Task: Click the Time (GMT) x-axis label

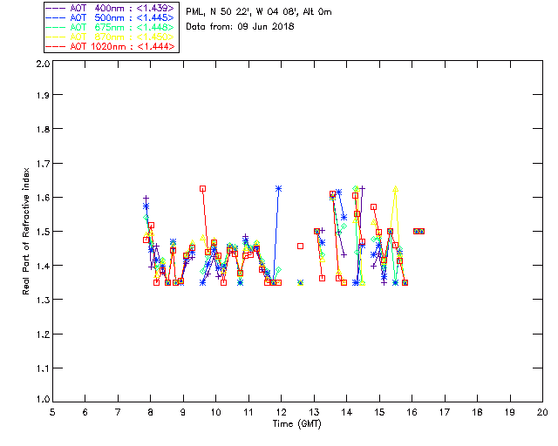Action: click(x=297, y=423)
